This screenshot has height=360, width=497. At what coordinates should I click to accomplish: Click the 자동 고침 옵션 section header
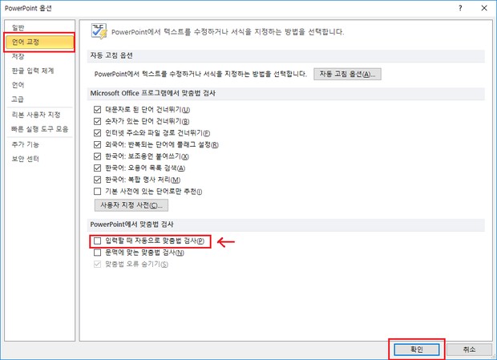coord(111,55)
